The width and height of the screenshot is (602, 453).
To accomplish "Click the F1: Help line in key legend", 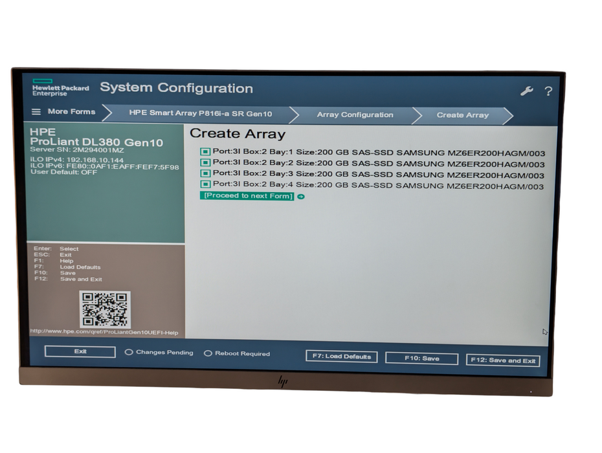I will pos(53,261).
